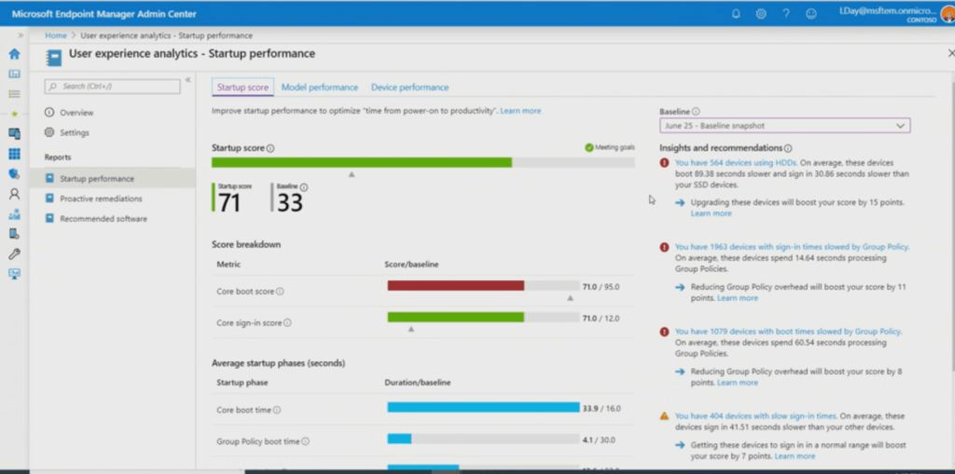Open the '1963 devices with sign-in times' insight link

click(792, 247)
